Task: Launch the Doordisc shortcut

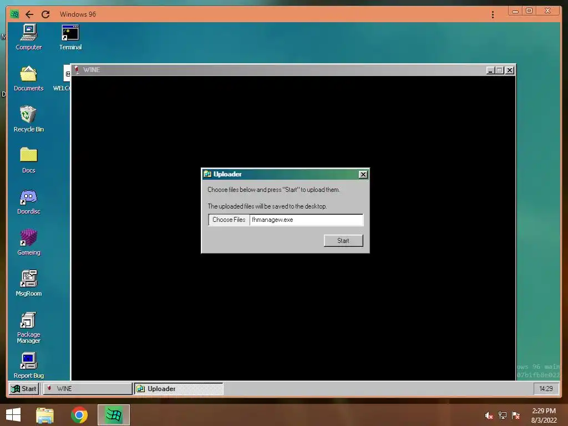Action: (x=29, y=201)
